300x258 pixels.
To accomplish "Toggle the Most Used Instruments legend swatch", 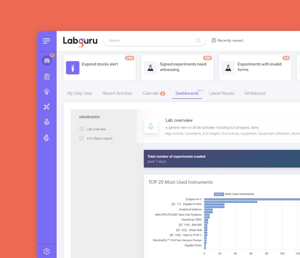I will (219, 194).
